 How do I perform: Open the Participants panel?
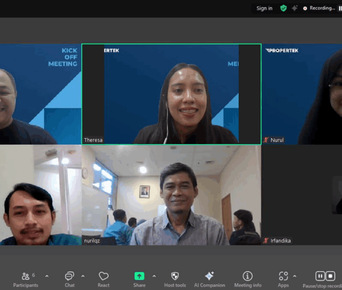[x=26, y=279]
